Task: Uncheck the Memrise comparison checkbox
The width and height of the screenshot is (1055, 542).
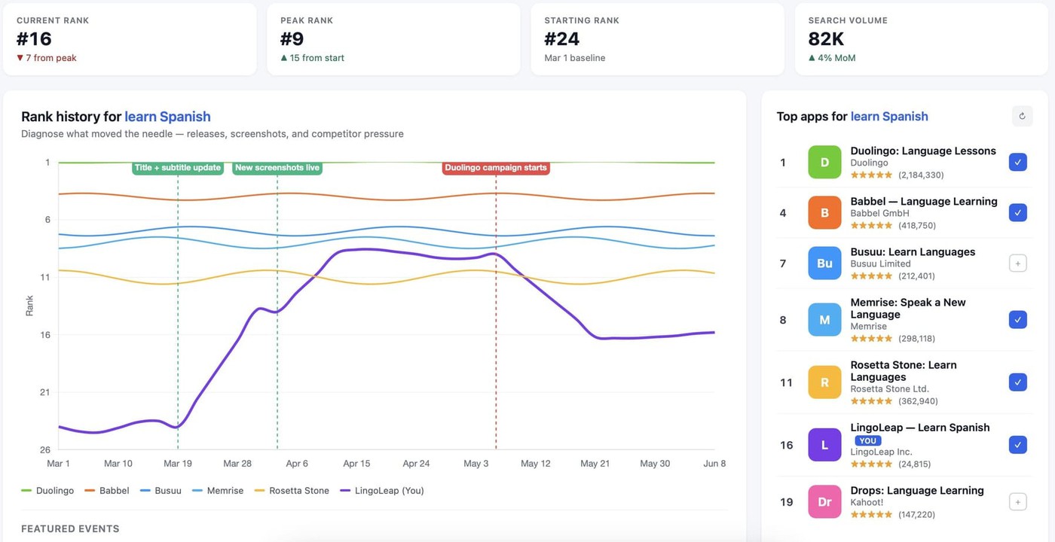Action: 1017,320
